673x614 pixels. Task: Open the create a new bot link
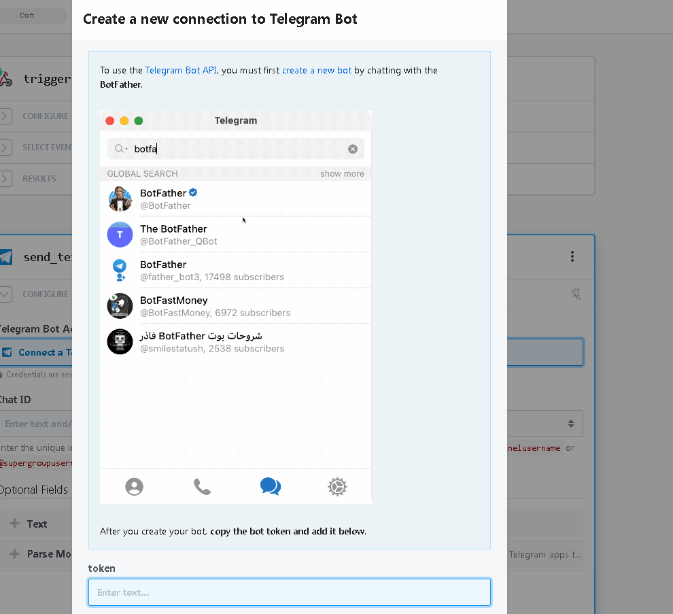point(317,71)
